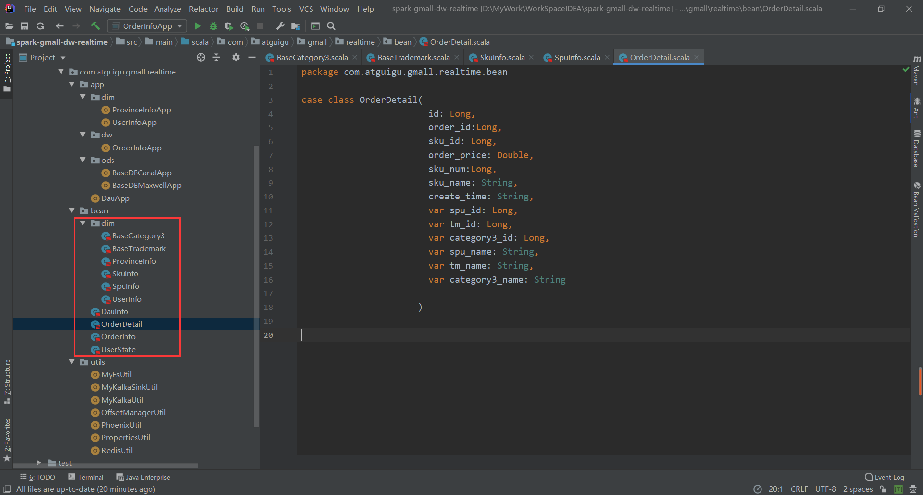Image resolution: width=923 pixels, height=495 pixels.
Task: Build project with the hammer icon
Action: 95,26
